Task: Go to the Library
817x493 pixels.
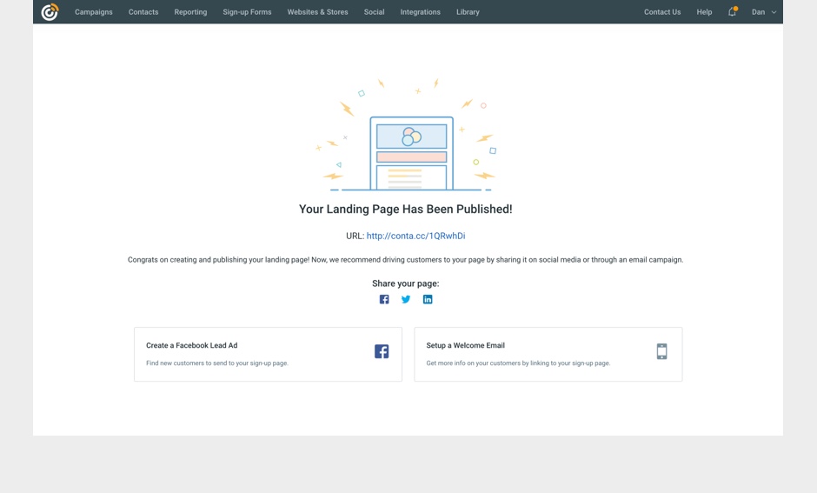Action: coord(468,12)
